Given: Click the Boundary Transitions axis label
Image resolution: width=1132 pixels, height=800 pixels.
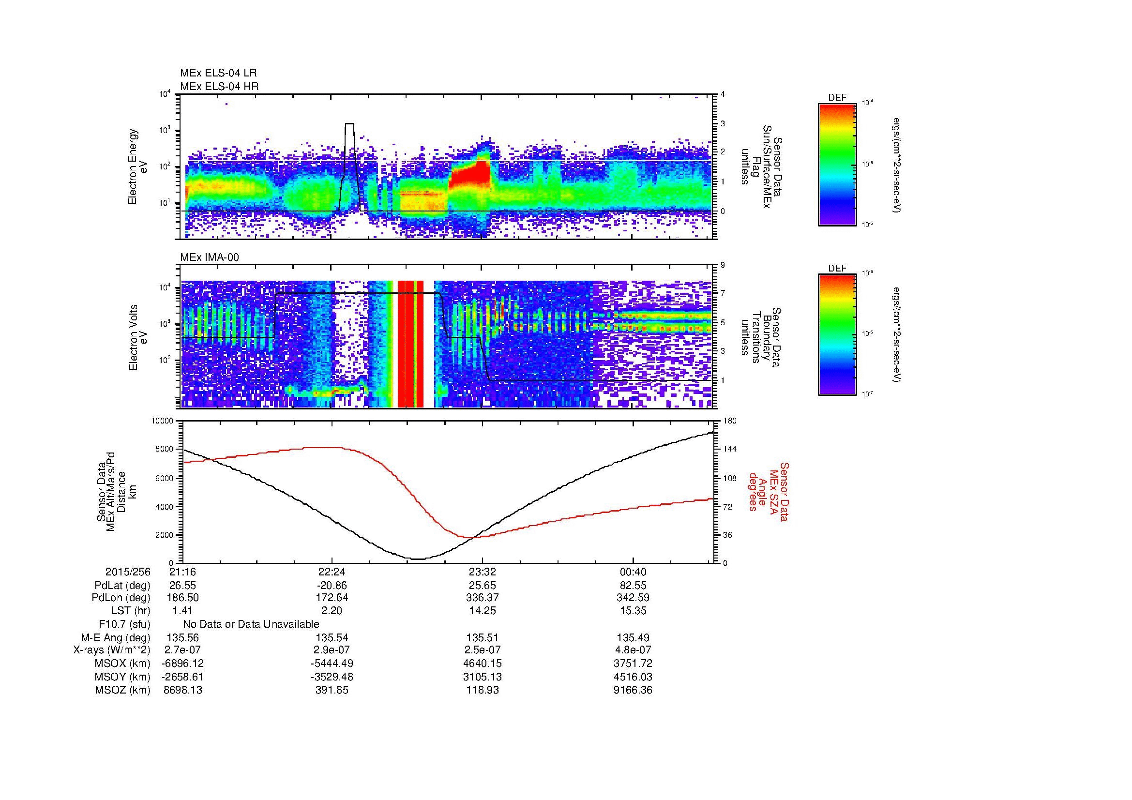Looking at the screenshot, I should pos(761,338).
